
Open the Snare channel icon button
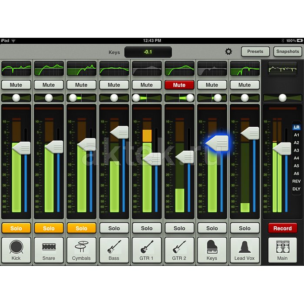coord(49,250)
